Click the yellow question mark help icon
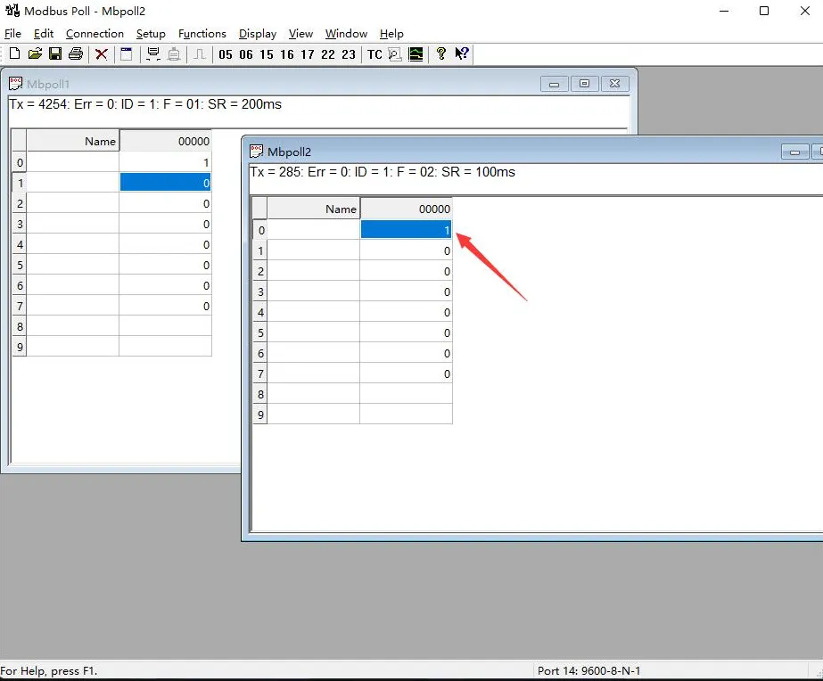 coord(440,54)
